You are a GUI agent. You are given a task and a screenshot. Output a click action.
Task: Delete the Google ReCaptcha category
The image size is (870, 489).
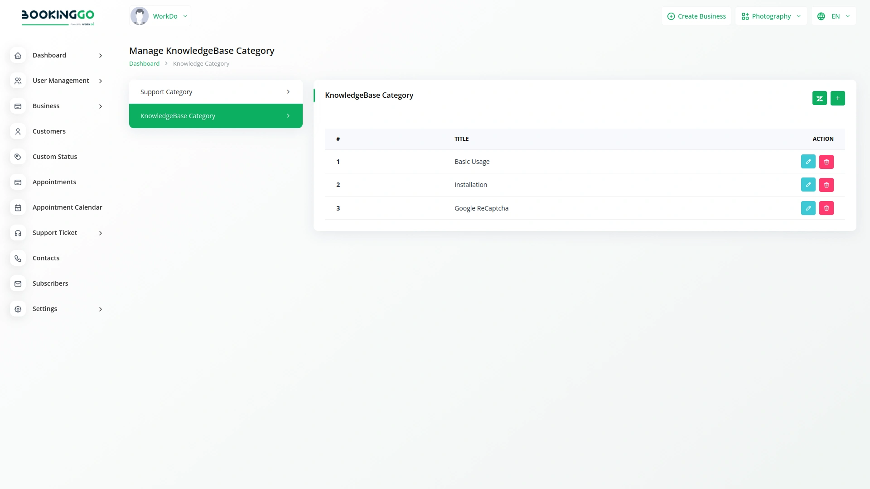[x=826, y=208]
